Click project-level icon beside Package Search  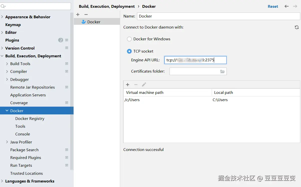(x=67, y=150)
